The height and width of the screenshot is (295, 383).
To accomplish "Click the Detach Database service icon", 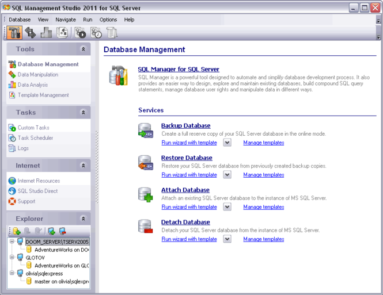I will 146,227.
